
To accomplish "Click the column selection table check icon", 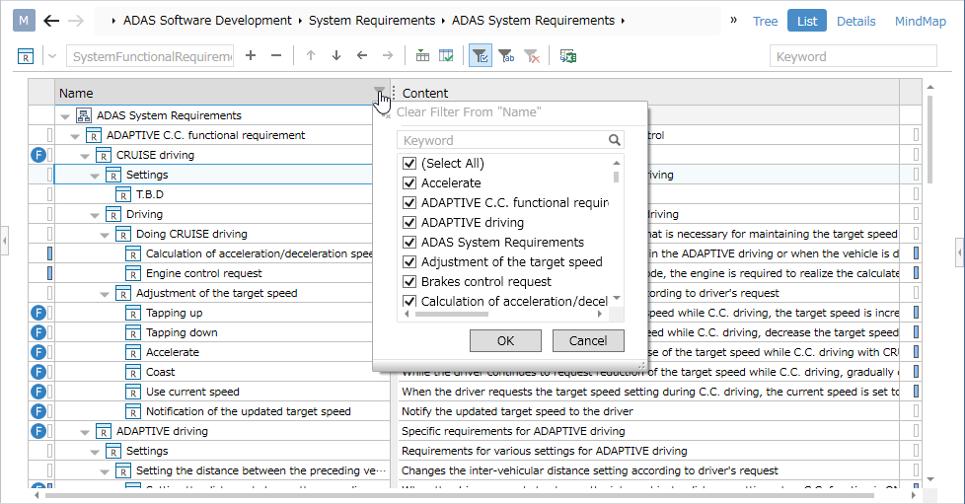I will click(x=446, y=56).
